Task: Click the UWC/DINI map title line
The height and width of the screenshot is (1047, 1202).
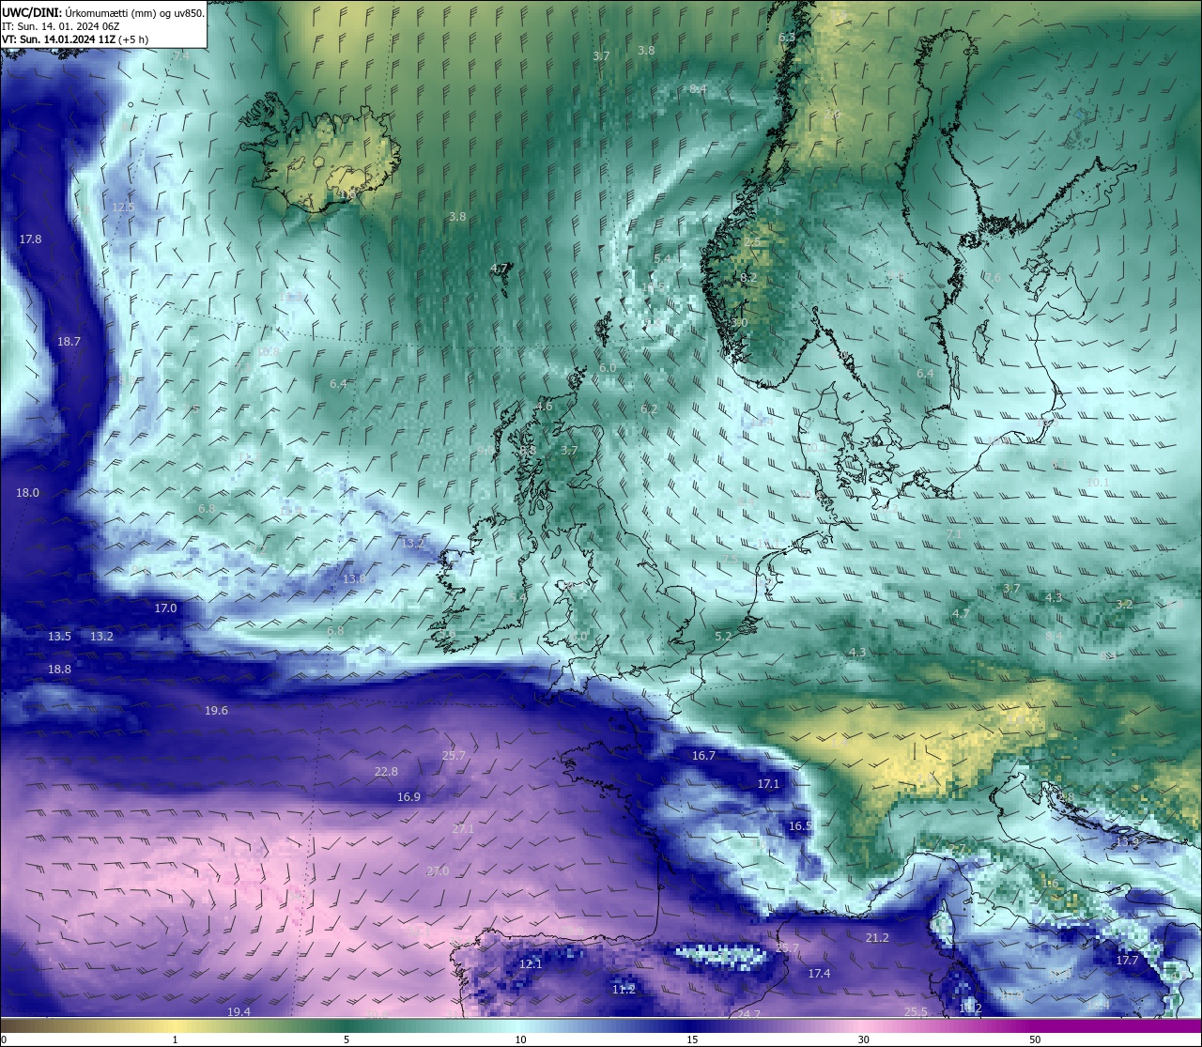Action: [x=103, y=13]
